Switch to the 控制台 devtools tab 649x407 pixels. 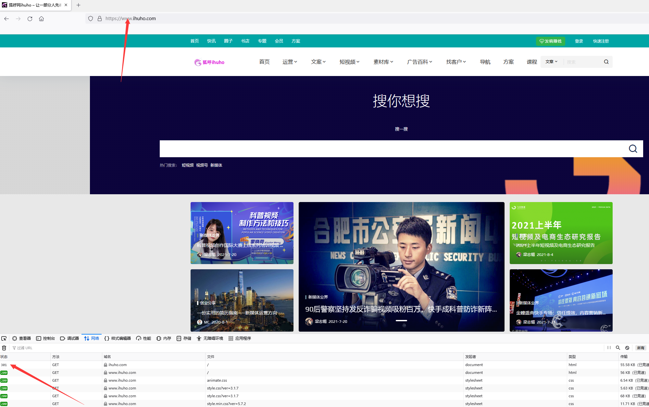point(45,338)
